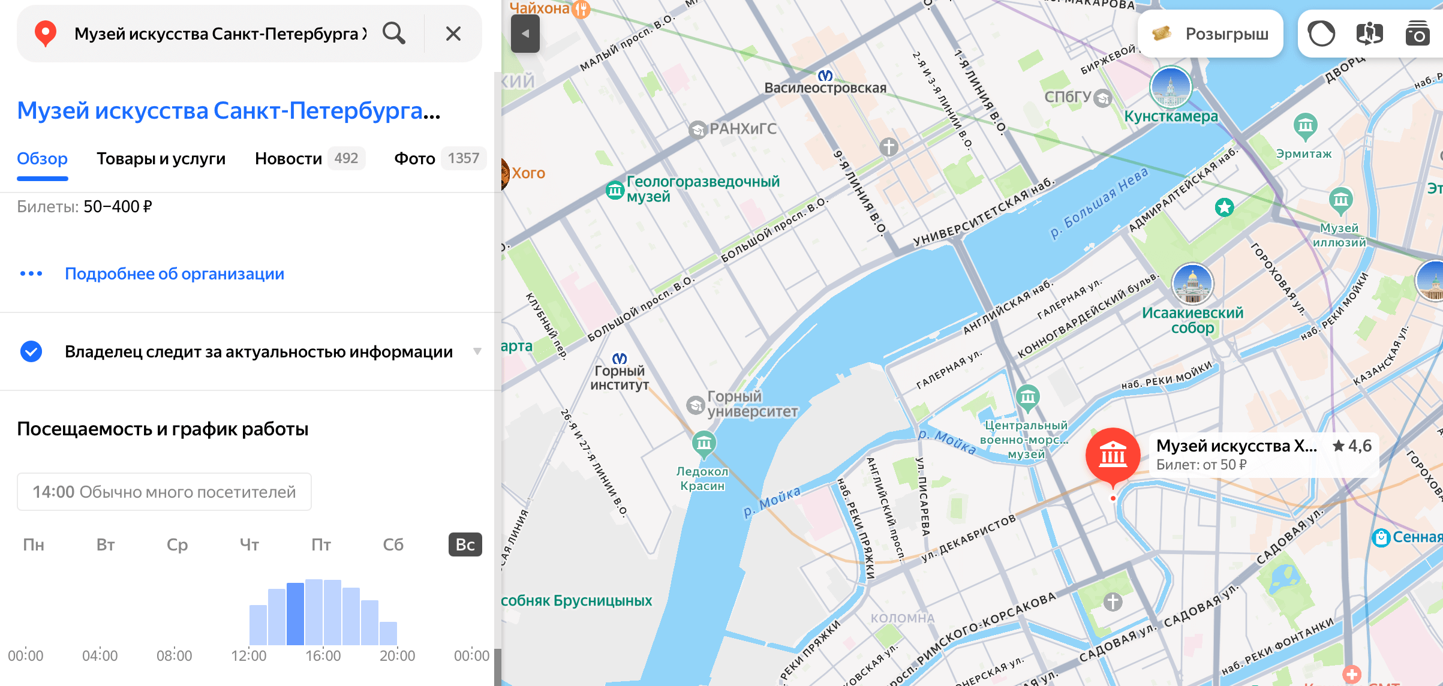Image resolution: width=1443 pixels, height=686 pixels.
Task: Click the blue verified owner checkmark
Action: point(31,351)
